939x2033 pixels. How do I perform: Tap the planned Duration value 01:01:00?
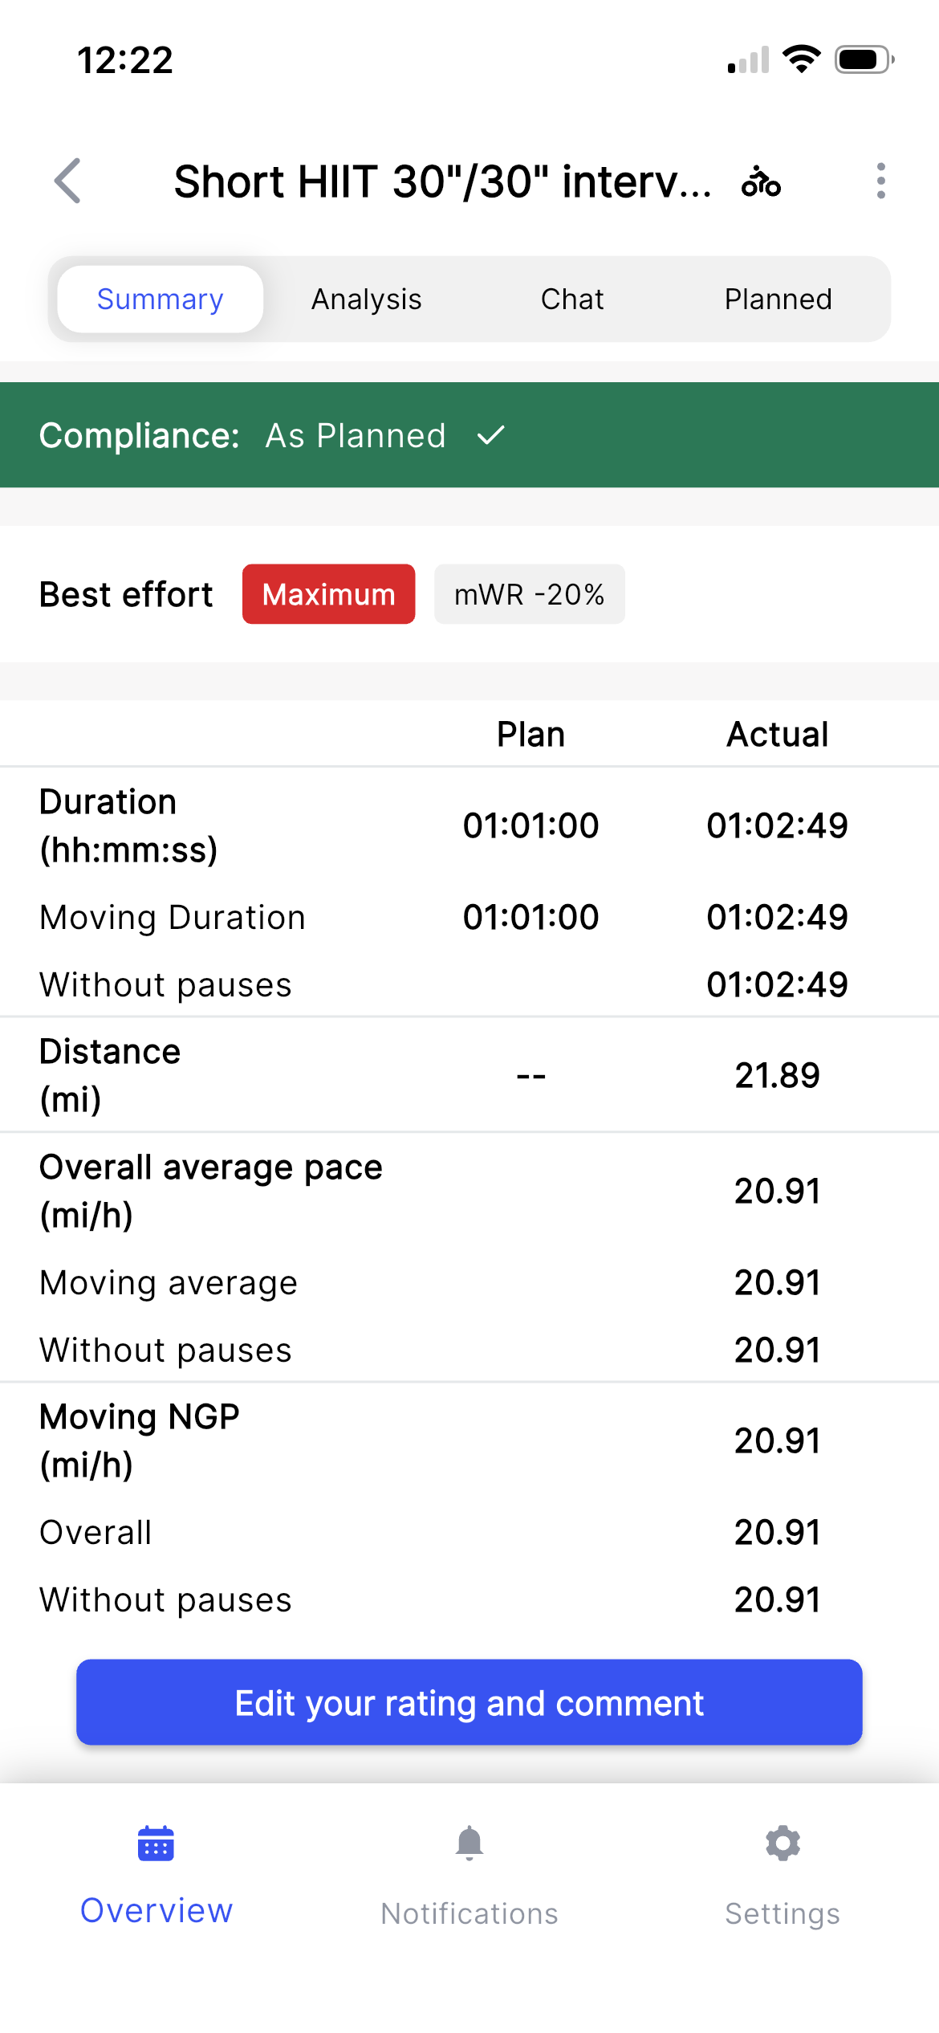pyautogui.click(x=530, y=825)
